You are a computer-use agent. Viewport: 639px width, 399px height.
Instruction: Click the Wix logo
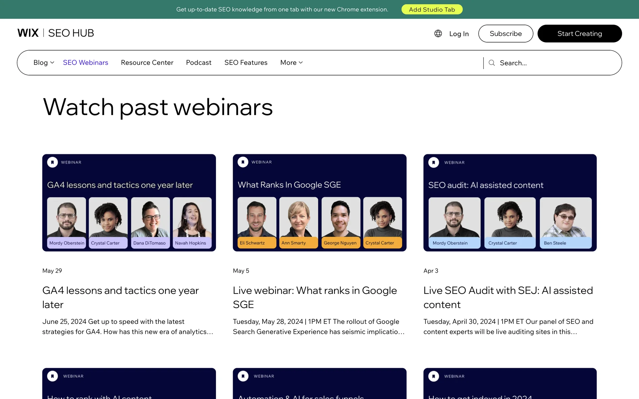[x=28, y=33]
